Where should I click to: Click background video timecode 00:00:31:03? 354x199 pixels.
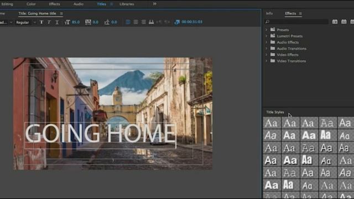click(192, 22)
